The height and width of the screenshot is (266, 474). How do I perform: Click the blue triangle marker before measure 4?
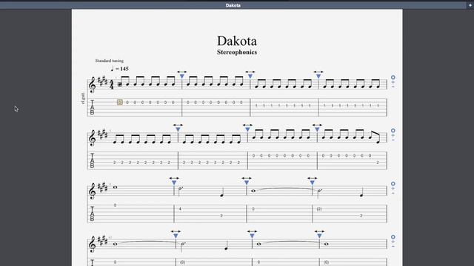[318, 76]
